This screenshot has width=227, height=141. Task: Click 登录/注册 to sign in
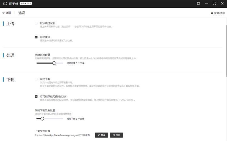click(219, 13)
